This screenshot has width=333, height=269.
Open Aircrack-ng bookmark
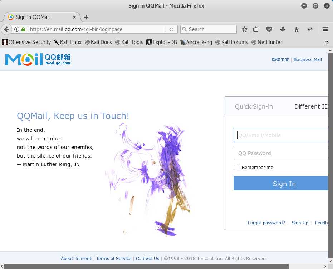pyautogui.click(x=196, y=42)
